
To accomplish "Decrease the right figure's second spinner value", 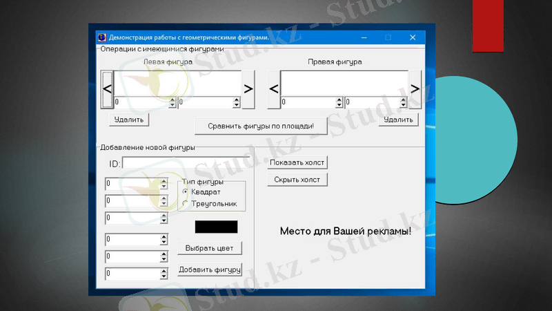I will pos(404,105).
